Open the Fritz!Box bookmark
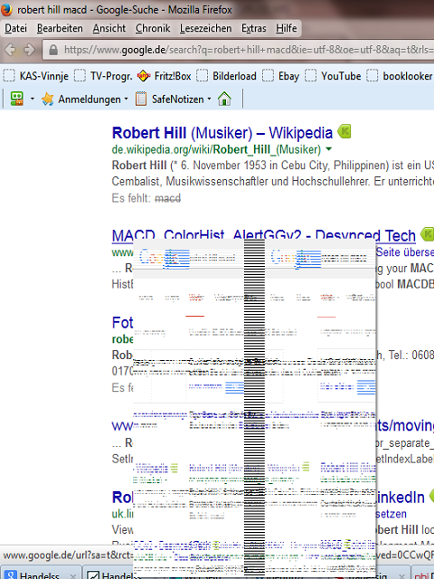The image size is (434, 579). (164, 76)
